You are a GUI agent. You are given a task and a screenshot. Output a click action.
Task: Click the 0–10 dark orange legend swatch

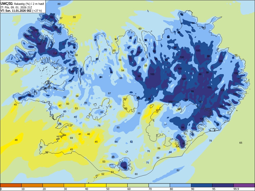[x=11, y=185]
